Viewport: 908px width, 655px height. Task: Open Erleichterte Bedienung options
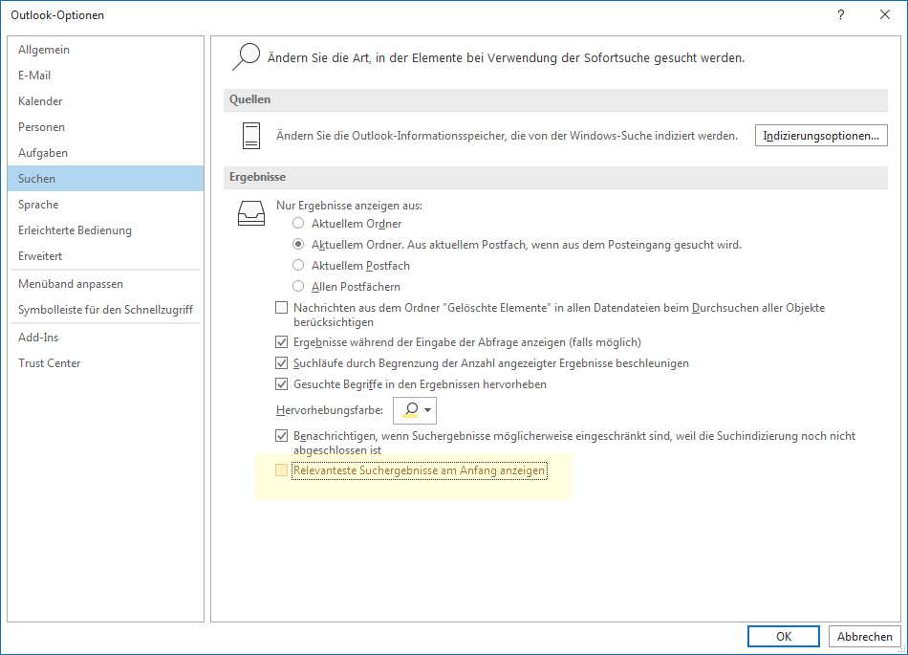(x=106, y=229)
